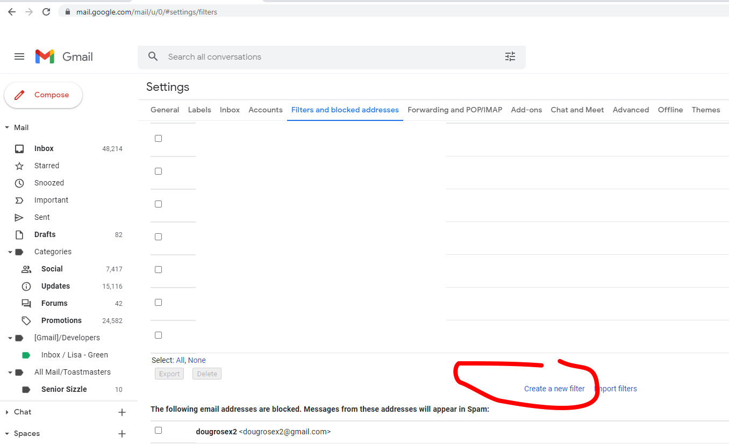Click the plus icon beside Spaces

[x=122, y=434]
